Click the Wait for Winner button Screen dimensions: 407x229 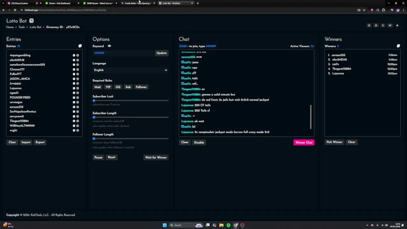coord(156,157)
